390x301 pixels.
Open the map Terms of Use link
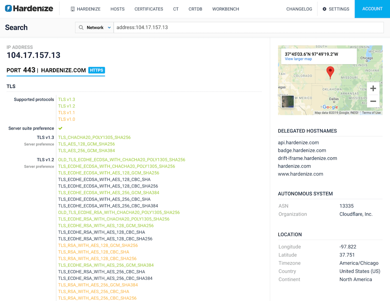371,113
